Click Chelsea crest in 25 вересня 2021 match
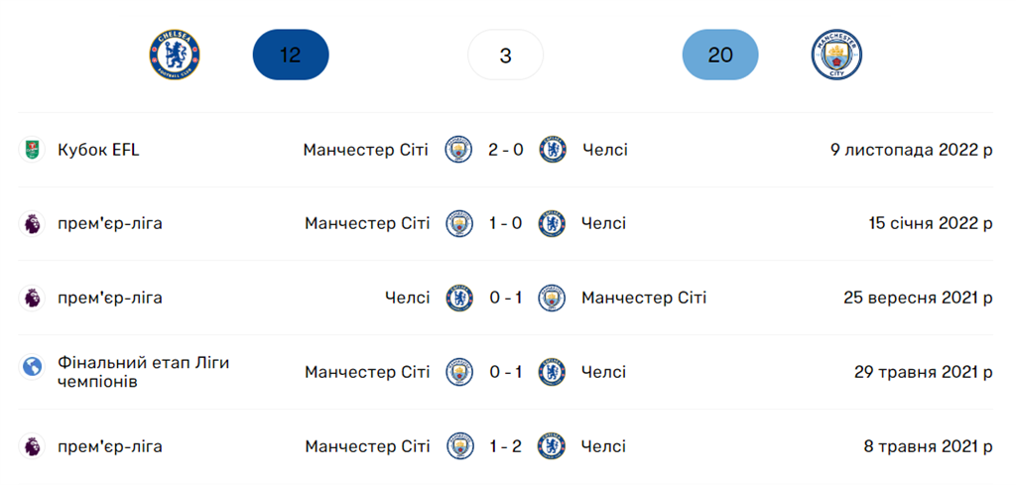Image resolution: width=1016 pixels, height=485 pixels. pyautogui.click(x=458, y=298)
